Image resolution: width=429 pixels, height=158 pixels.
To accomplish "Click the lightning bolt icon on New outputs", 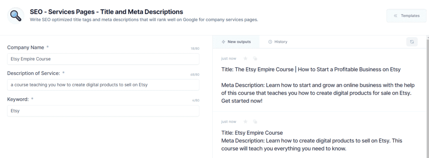I will pyautogui.click(x=224, y=42).
